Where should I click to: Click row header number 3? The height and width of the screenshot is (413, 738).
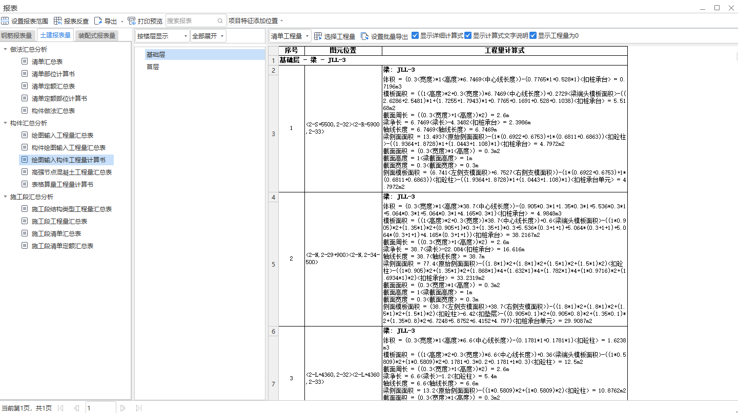(x=273, y=134)
